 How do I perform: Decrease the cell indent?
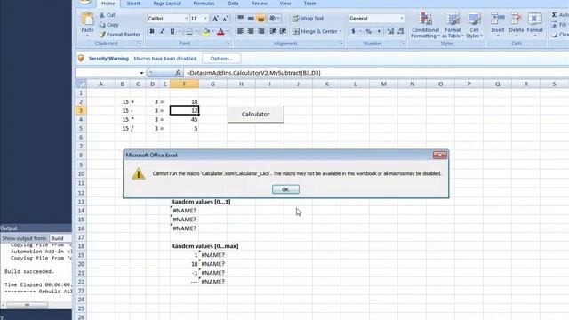click(273, 32)
